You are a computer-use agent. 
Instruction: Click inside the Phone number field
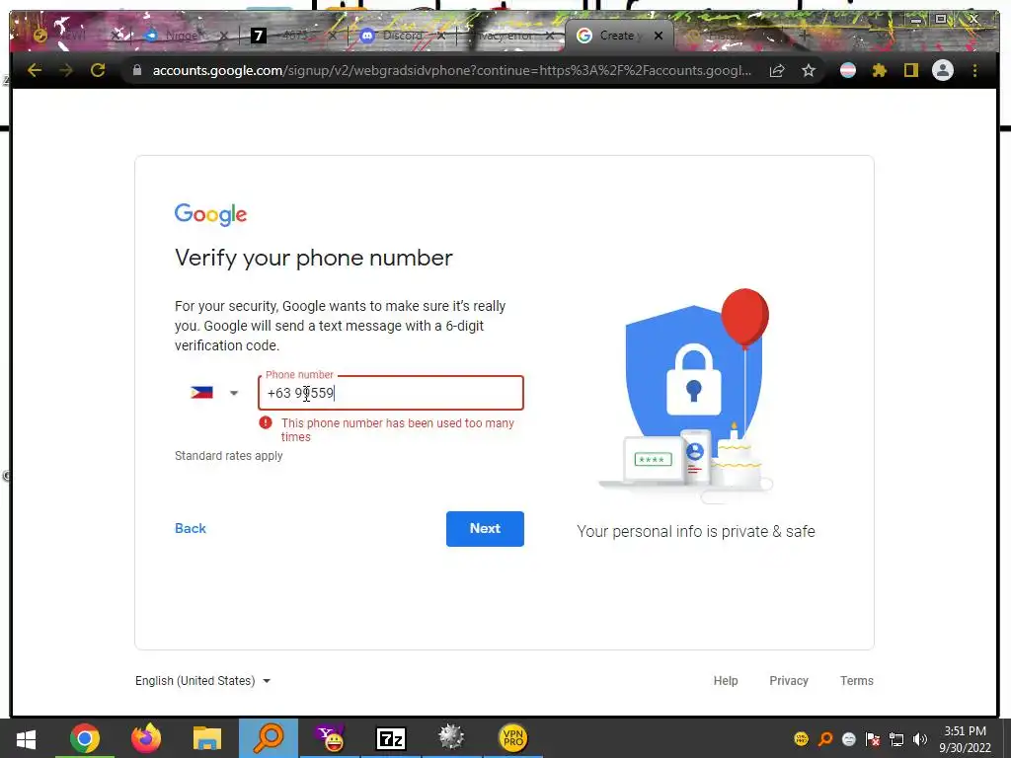pyautogui.click(x=391, y=393)
